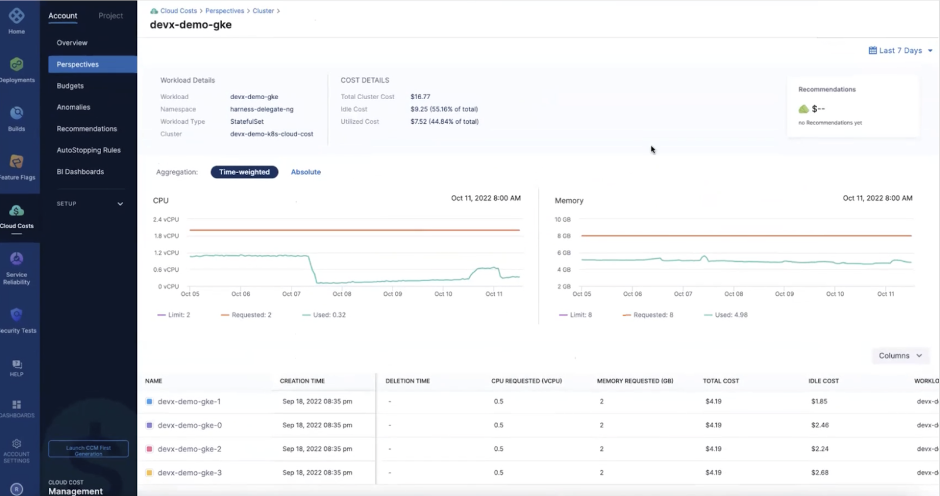Click Launch CCM First Generation button
This screenshot has width=940, height=496.
88,449
